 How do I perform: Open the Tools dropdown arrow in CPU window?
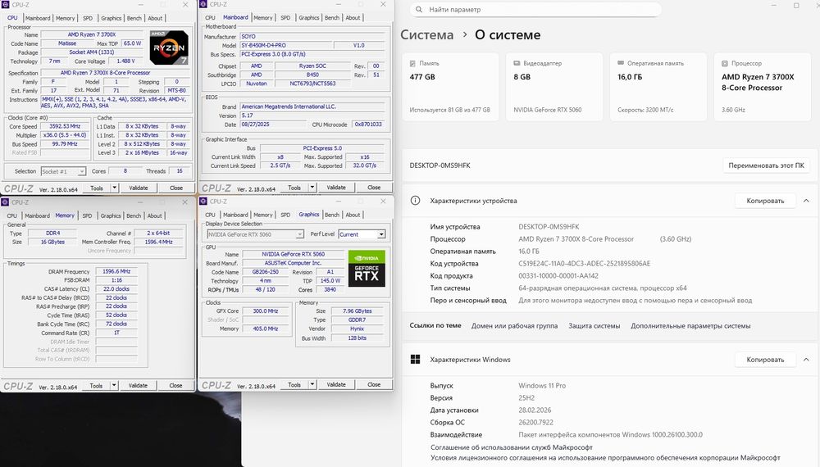[x=115, y=188]
